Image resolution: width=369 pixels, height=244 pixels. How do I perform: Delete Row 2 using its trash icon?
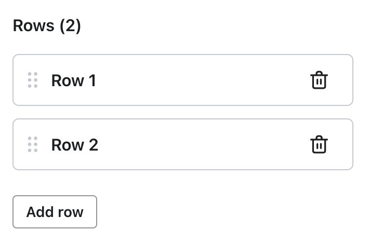[x=319, y=145]
